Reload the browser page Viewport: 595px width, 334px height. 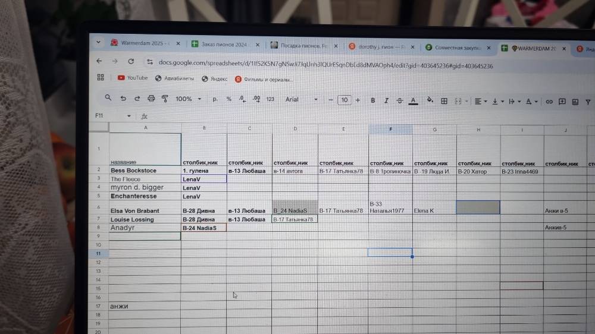click(x=131, y=61)
